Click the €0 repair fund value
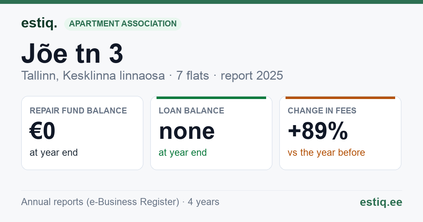The height and width of the screenshot is (222, 423). pyautogui.click(x=43, y=131)
